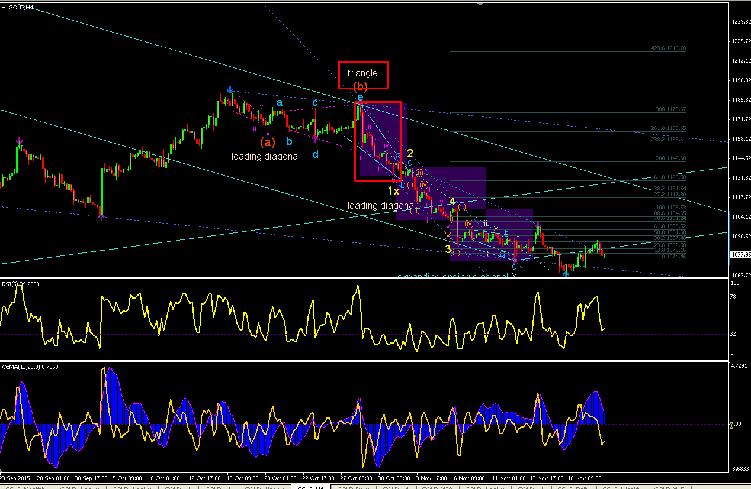The image size is (751, 489).
Task: Select the orange (a) wave label
Action: click(267, 142)
